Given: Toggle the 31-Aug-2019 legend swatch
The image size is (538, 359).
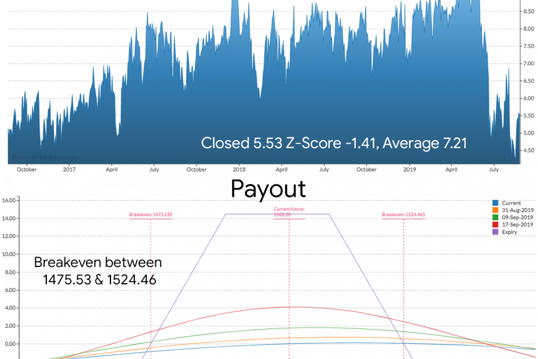Looking at the screenshot, I should tap(495, 210).
